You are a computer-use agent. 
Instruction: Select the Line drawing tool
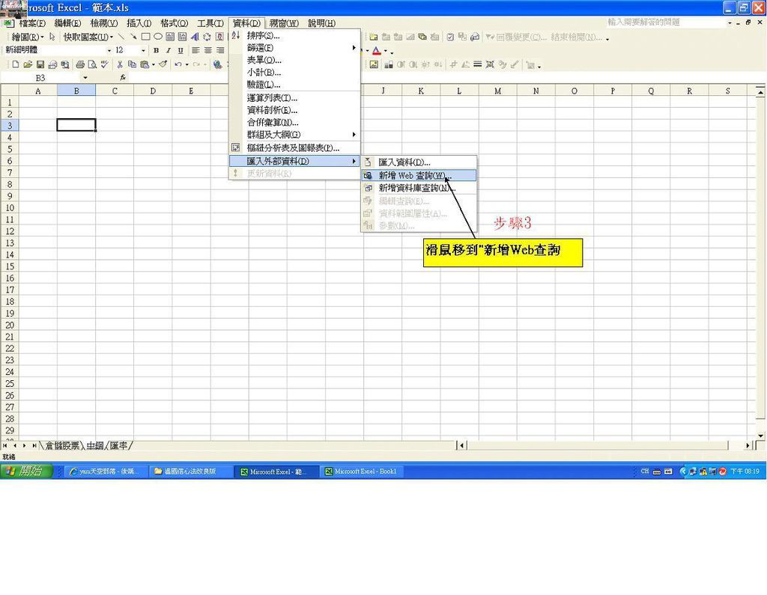click(x=121, y=37)
